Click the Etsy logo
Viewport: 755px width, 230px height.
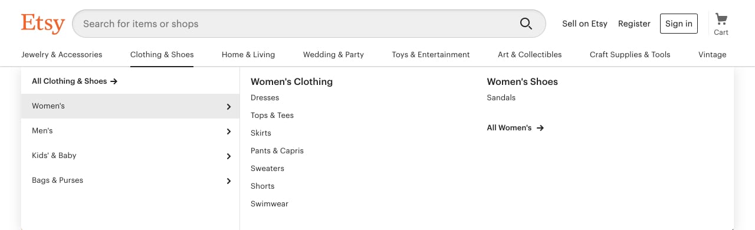pyautogui.click(x=42, y=24)
